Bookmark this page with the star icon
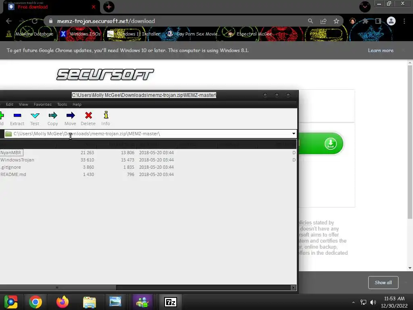This screenshot has width=413, height=310. click(x=336, y=21)
